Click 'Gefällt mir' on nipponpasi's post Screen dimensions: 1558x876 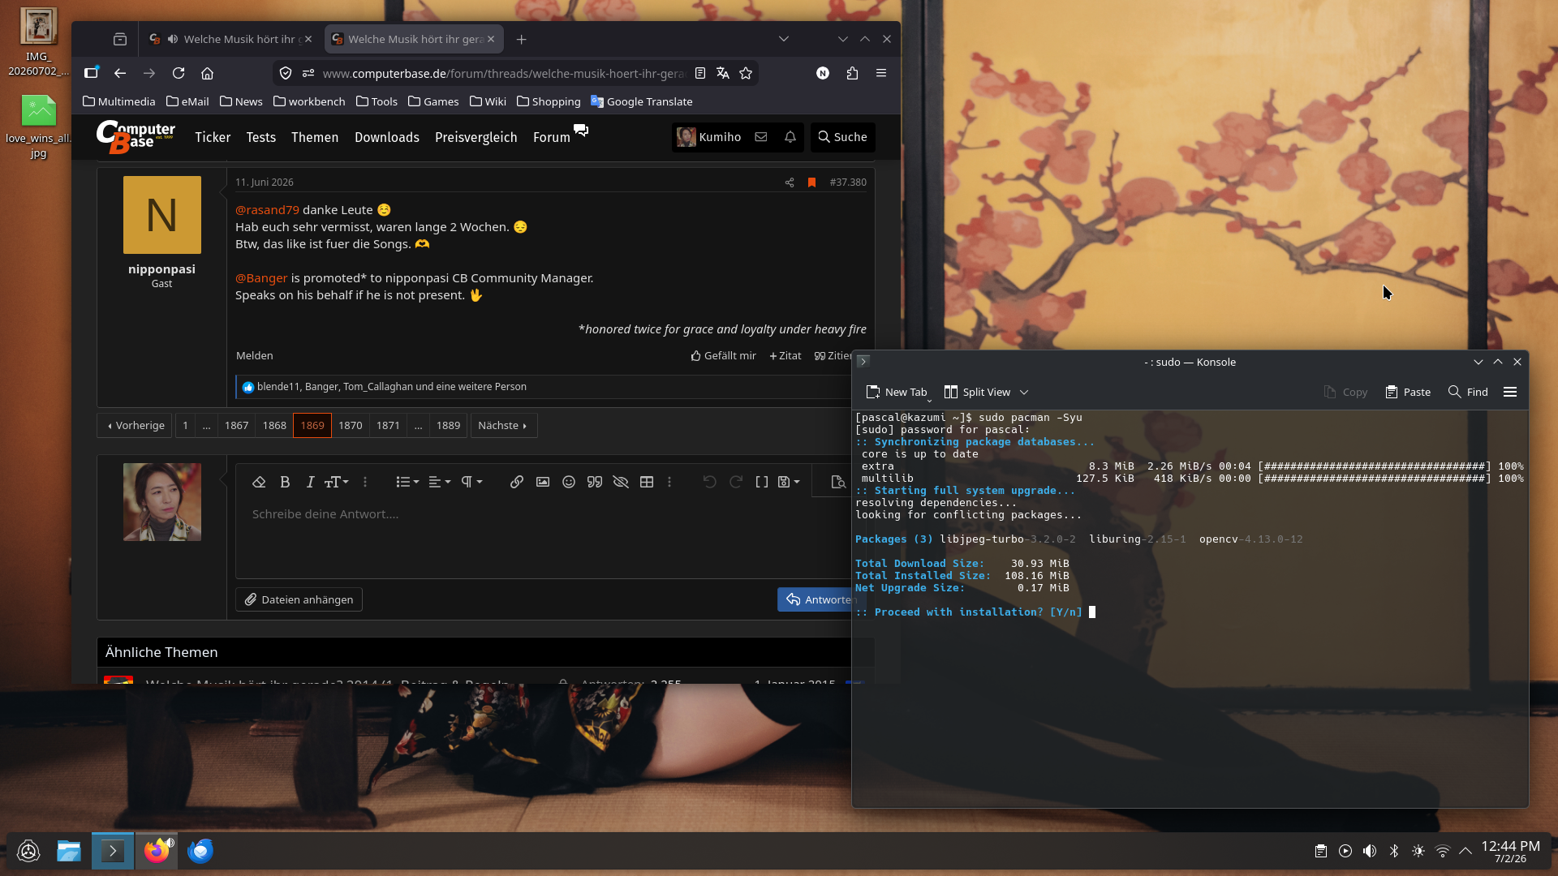[724, 355]
